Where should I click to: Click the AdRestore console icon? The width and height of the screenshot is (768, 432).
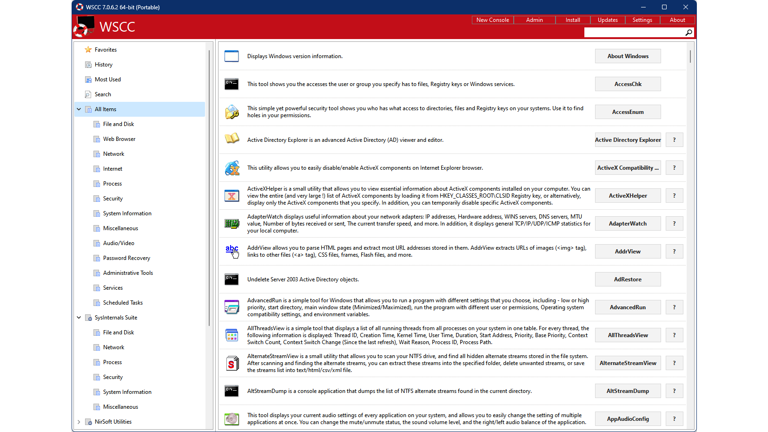click(232, 279)
